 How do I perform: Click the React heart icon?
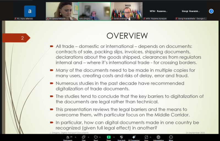[x=96, y=137]
